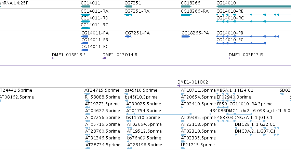
Task: Click the DMG3A.2_1.G07.C1 label
Action: click(x=255, y=131)
